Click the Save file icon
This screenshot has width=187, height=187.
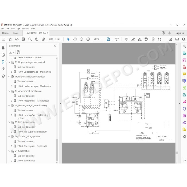pos(3,39)
